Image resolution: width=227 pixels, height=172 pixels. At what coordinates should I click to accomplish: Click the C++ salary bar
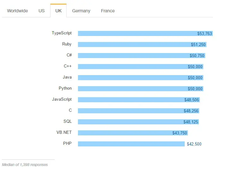[x=140, y=67]
